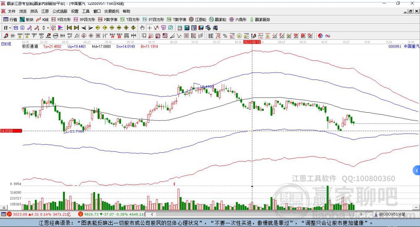Click the status bar grid icon
The width and height of the screenshot is (420, 227).
(x=3, y=214)
